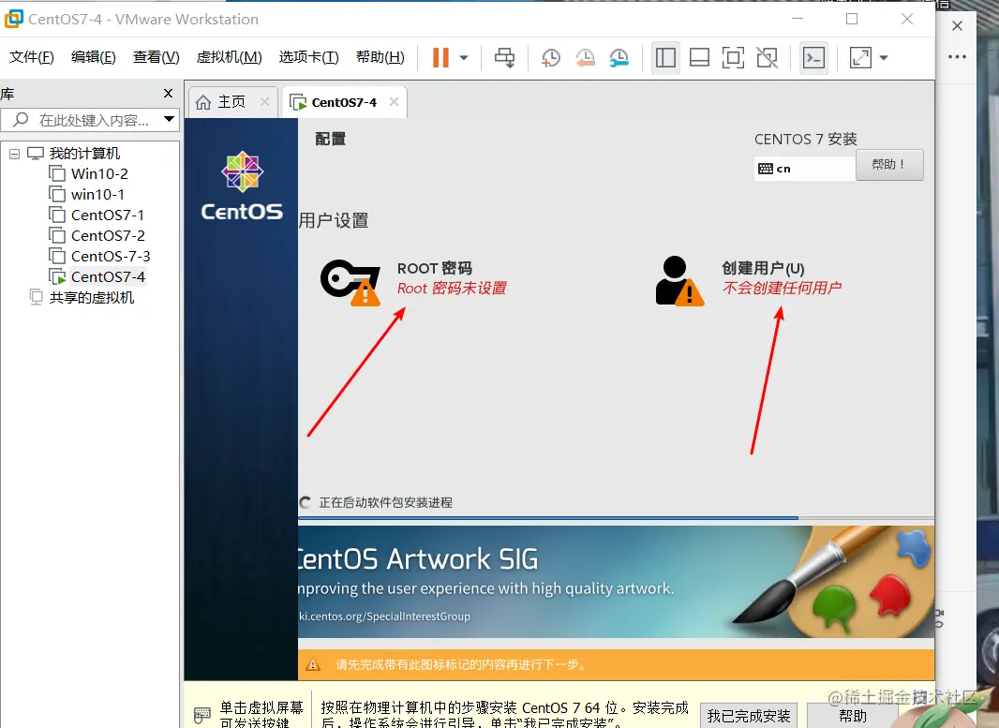The width and height of the screenshot is (999, 728).
Task: Click the CentOS Artwork SIG banner
Action: (x=616, y=582)
